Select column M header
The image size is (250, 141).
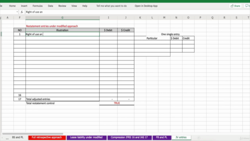pos(164,18)
